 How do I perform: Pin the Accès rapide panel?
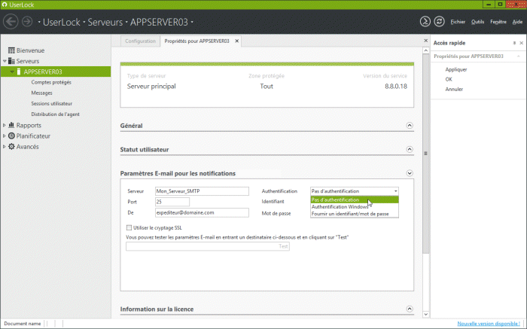pos(514,43)
